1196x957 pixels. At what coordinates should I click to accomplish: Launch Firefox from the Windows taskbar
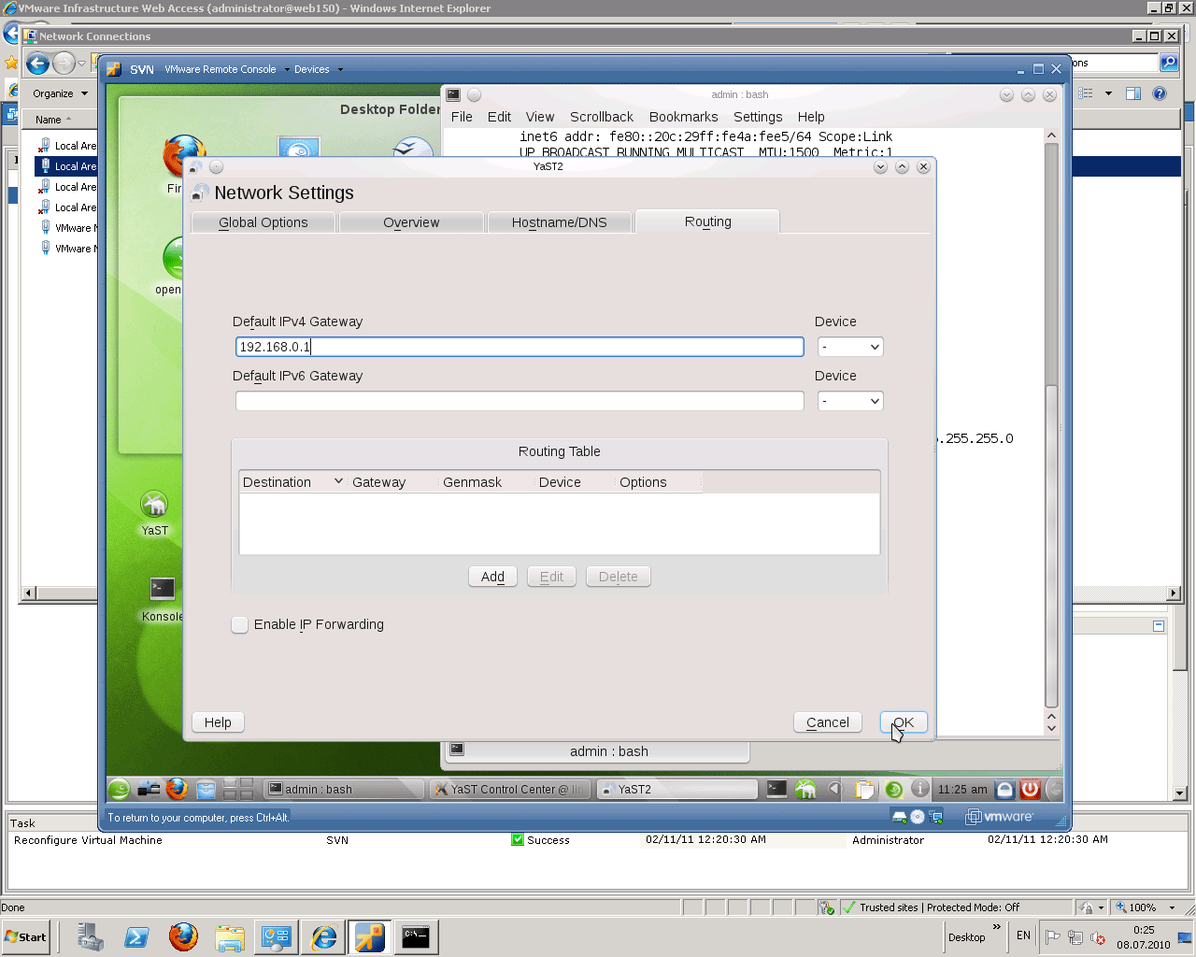point(183,936)
